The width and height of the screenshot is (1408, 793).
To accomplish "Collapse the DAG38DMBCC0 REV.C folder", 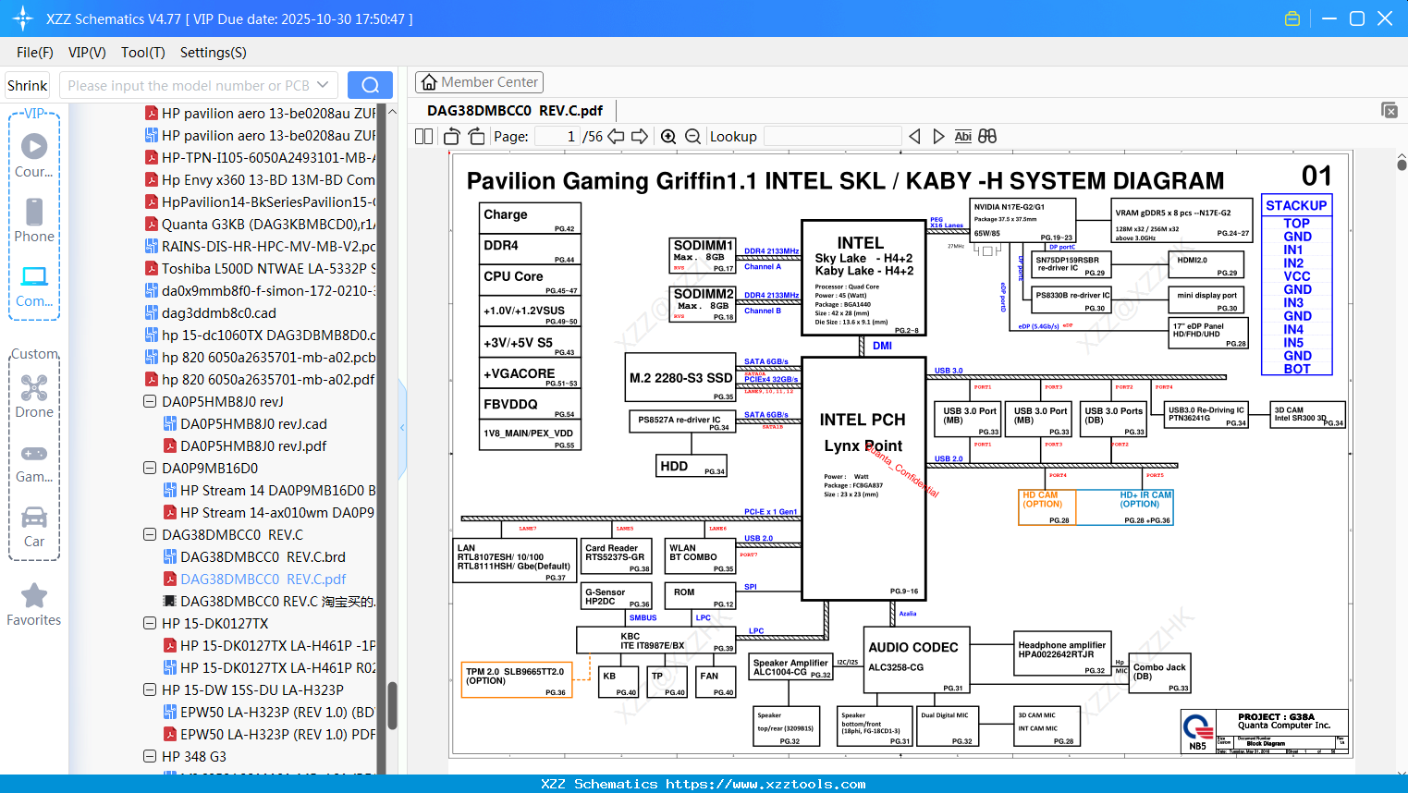I will point(150,535).
